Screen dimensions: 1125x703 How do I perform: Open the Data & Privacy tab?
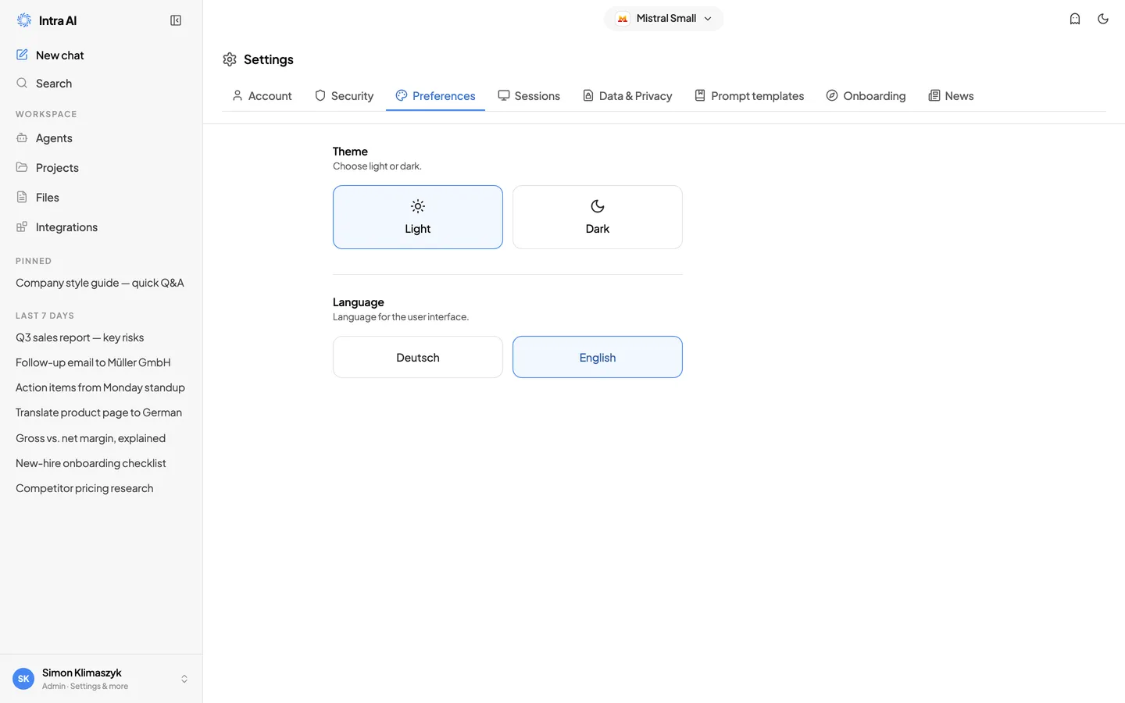(627, 95)
